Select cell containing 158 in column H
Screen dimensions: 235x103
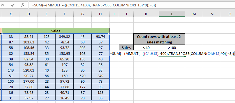[101, 92]
